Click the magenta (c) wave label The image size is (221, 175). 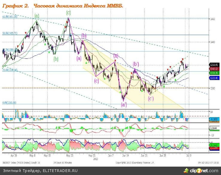(96, 81)
